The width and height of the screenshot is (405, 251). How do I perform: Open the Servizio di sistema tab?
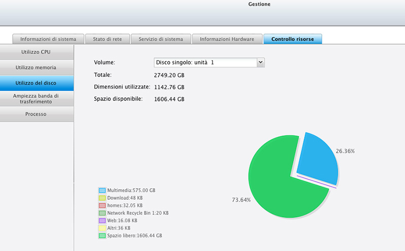point(161,39)
